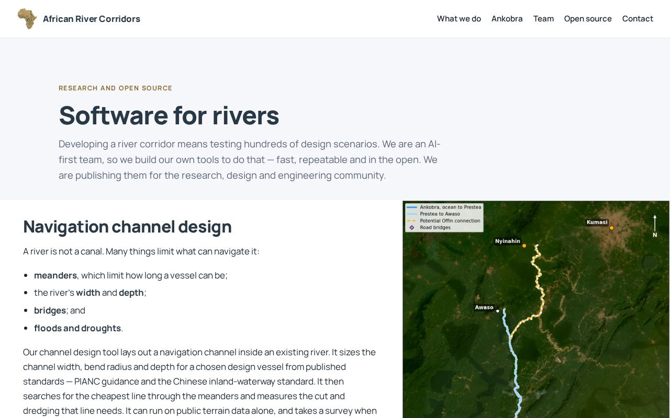The image size is (670, 418).
Task: Click the Africa continent logo icon
Action: click(x=27, y=19)
